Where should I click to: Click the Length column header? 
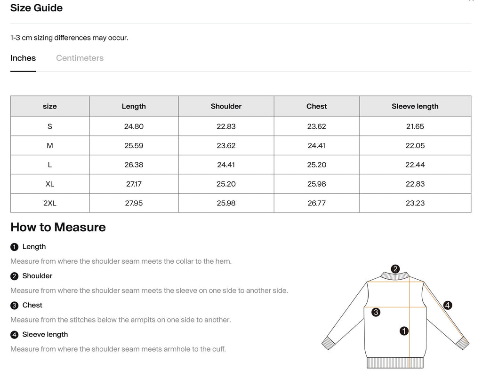(134, 106)
